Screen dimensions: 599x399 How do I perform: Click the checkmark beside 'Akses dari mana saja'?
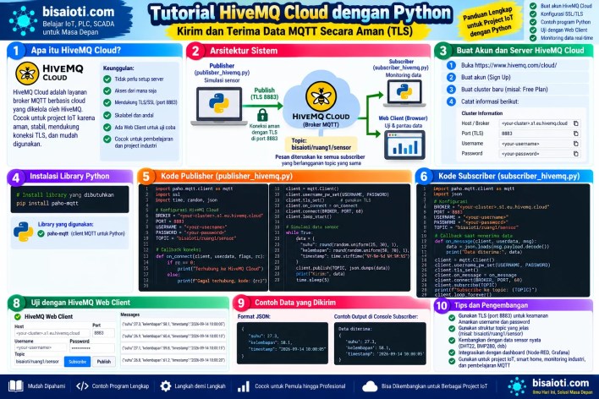[107, 90]
